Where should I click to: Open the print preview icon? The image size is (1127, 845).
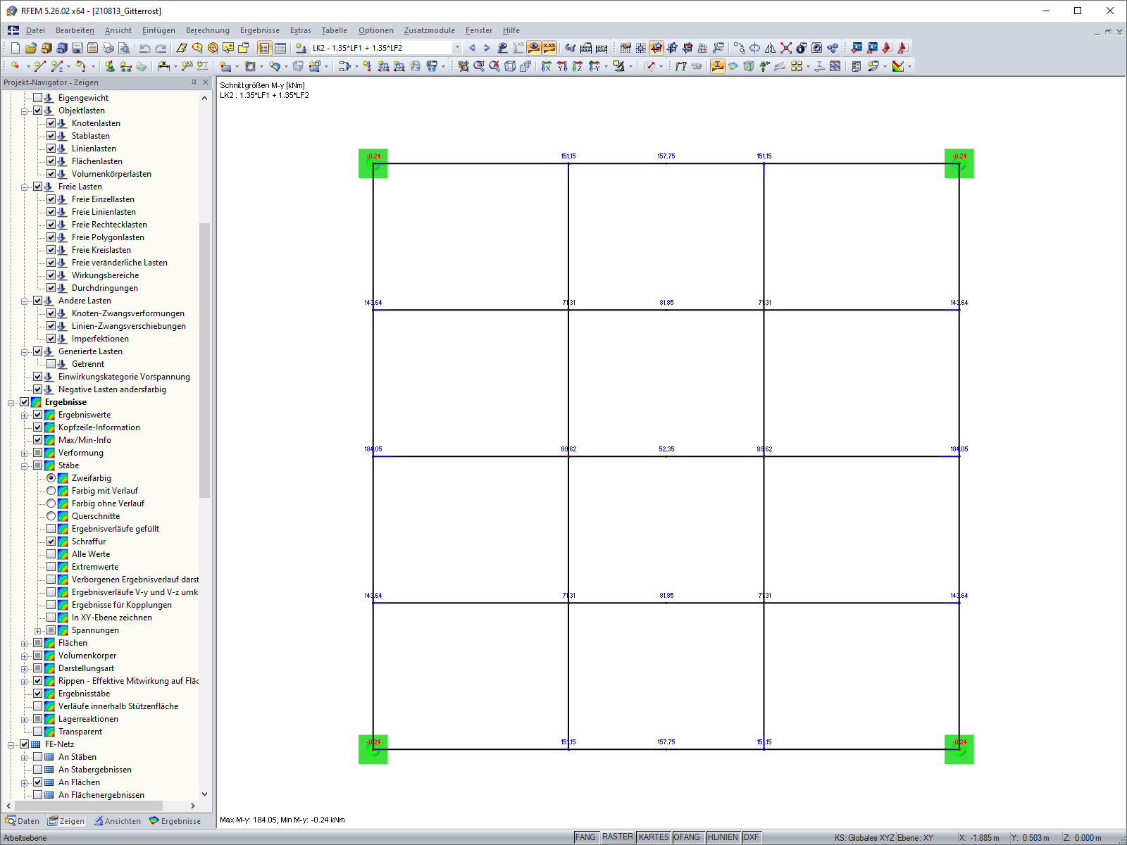click(124, 48)
